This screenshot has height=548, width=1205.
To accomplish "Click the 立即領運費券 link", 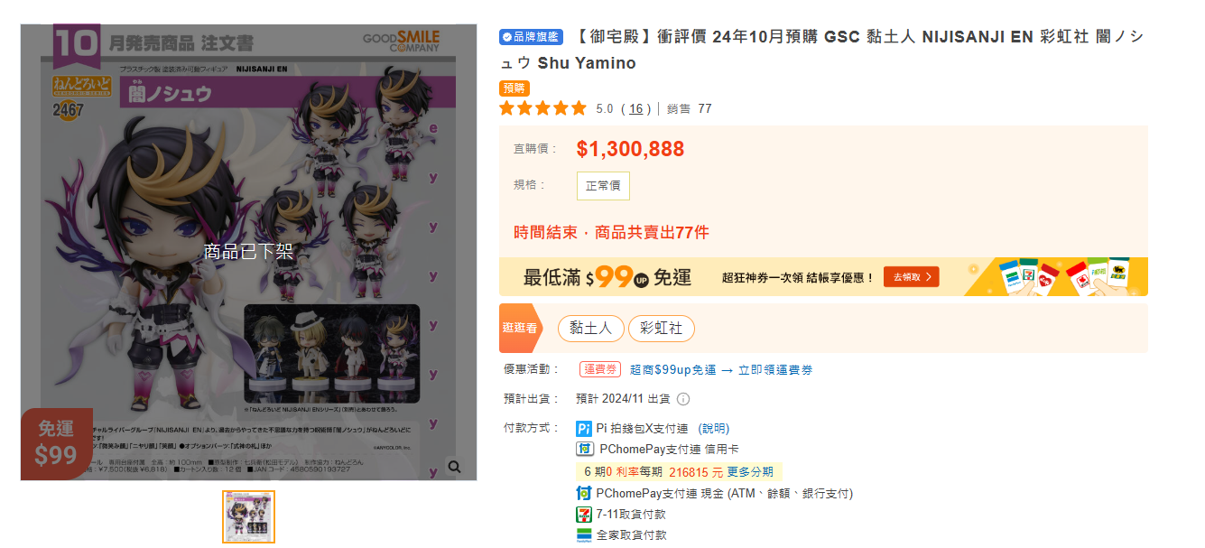I will (x=775, y=370).
